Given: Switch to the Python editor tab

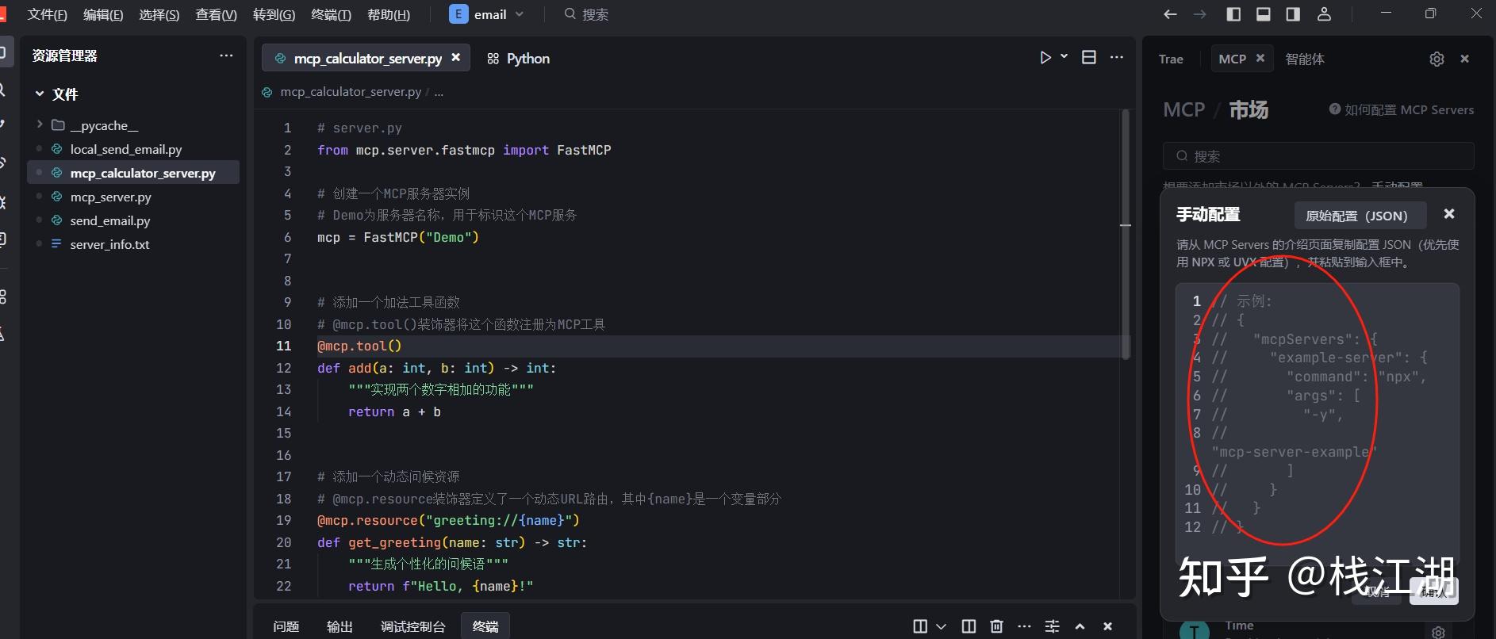Looking at the screenshot, I should pyautogui.click(x=518, y=58).
